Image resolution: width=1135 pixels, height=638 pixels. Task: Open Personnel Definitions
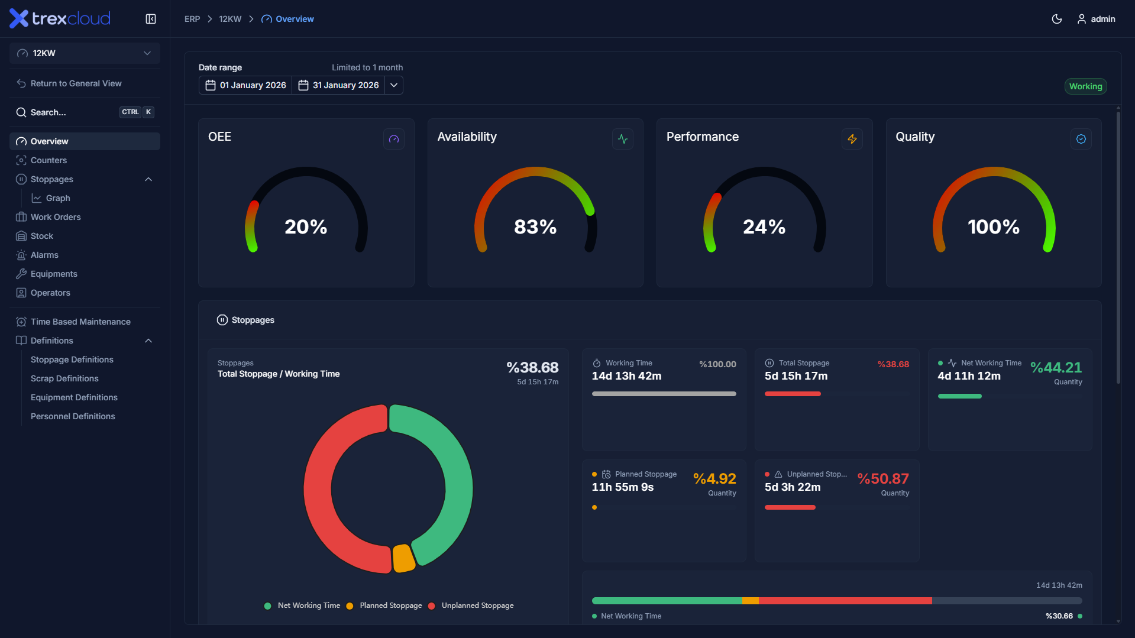(x=73, y=416)
